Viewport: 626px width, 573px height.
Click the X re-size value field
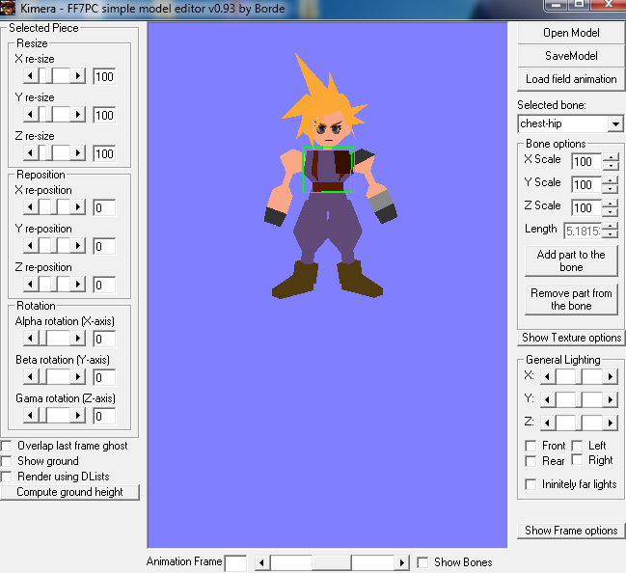(104, 76)
